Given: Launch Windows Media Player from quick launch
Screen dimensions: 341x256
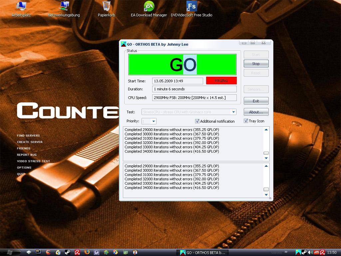Looking at the screenshot, I should pos(116,252).
